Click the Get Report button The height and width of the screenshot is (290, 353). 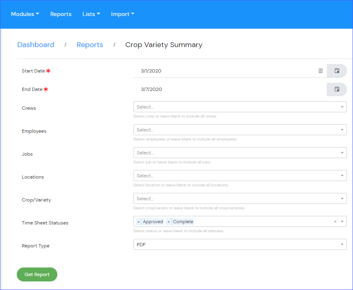pos(37,274)
